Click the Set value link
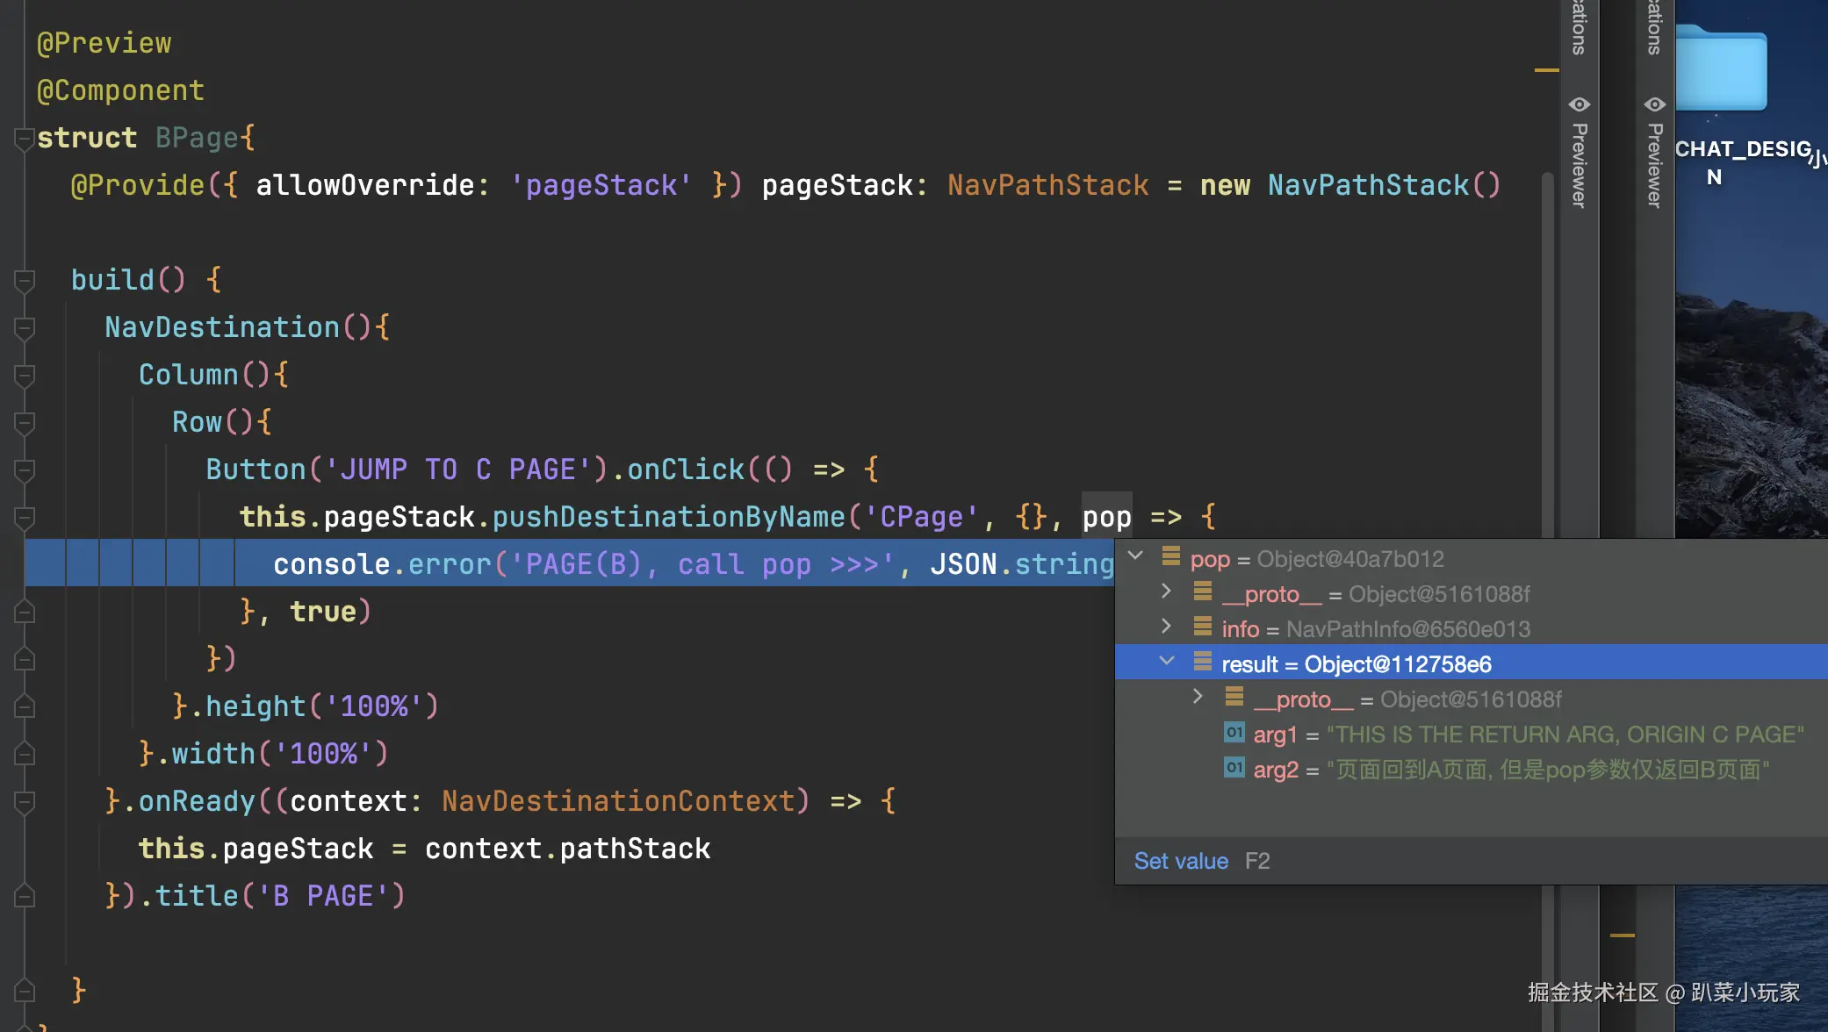This screenshot has height=1032, width=1828. tap(1180, 861)
